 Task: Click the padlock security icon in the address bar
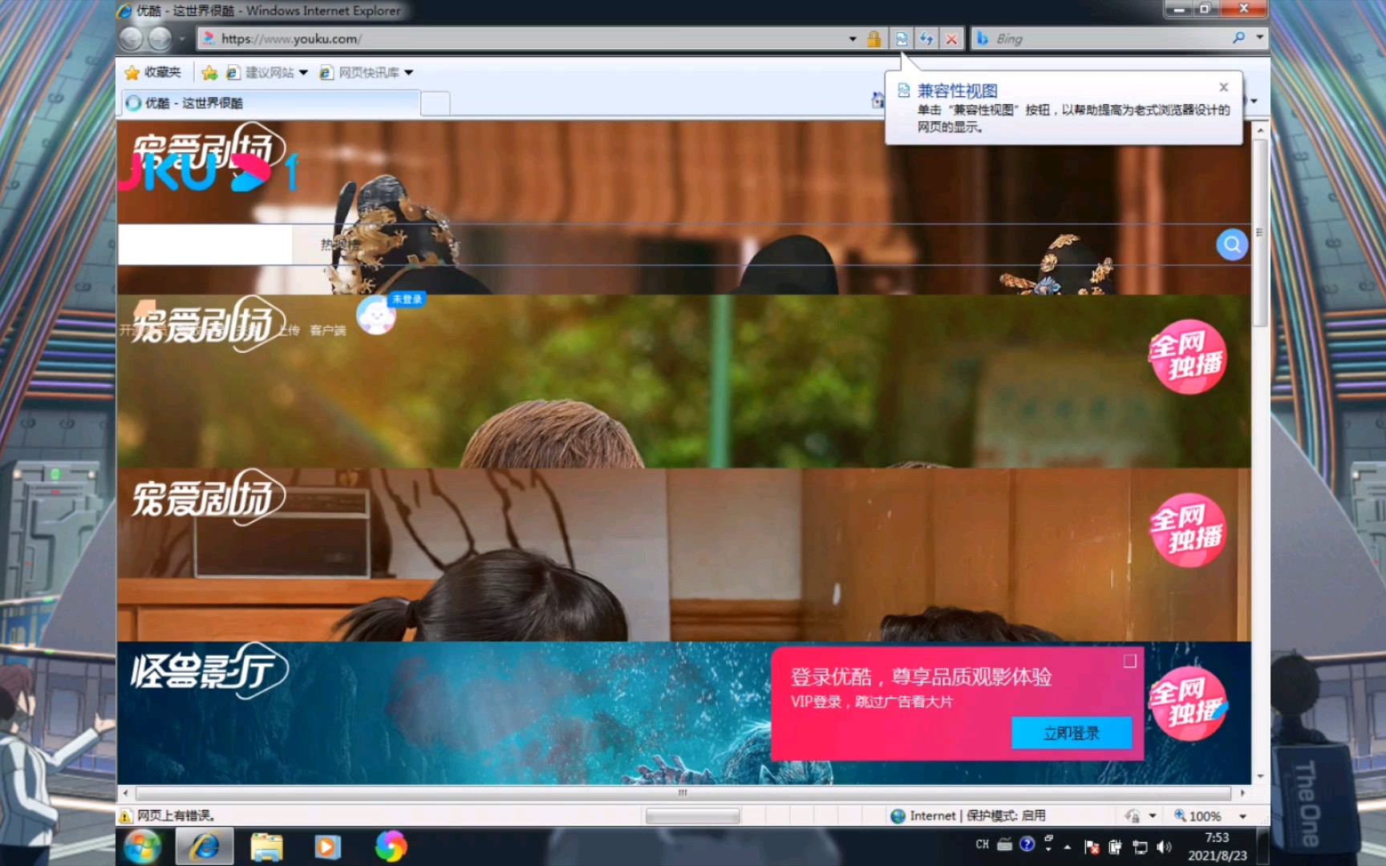873,38
